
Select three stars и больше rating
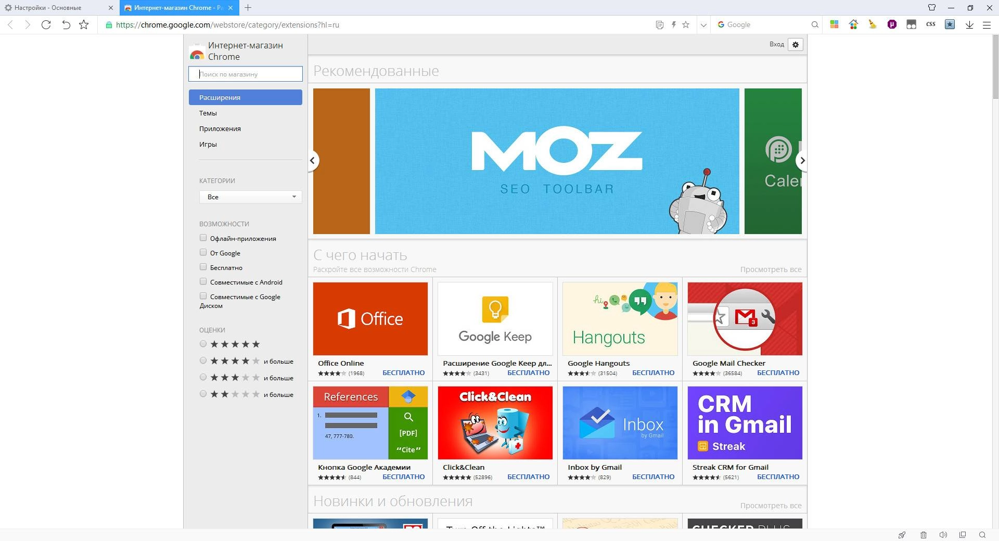pyautogui.click(x=203, y=377)
